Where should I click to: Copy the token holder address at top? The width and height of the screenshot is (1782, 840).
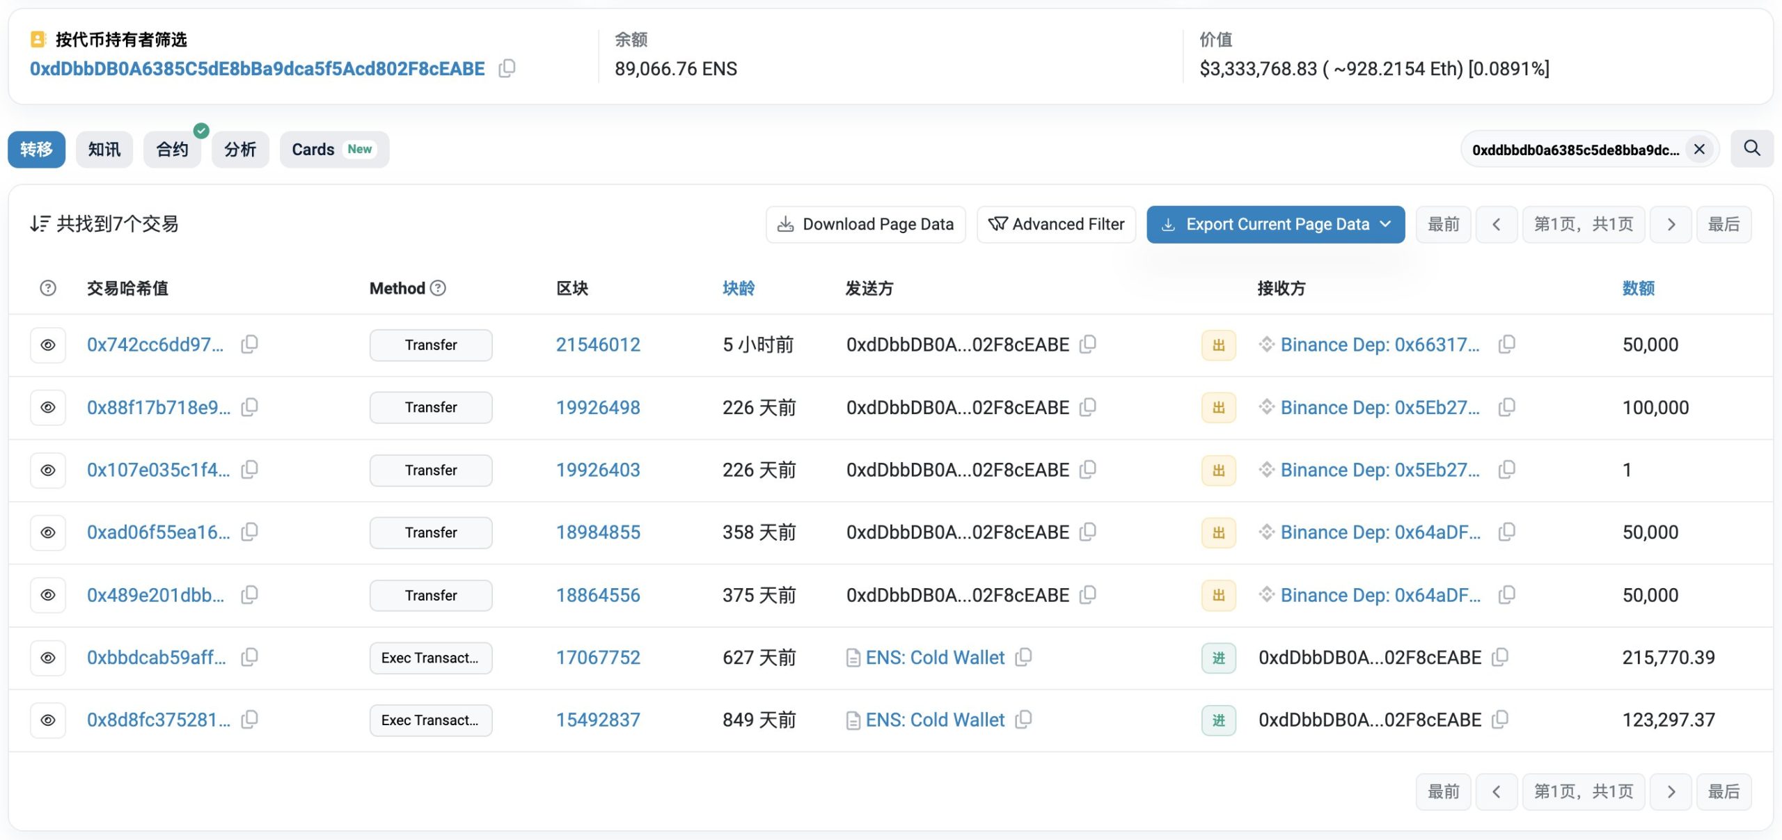[507, 68]
